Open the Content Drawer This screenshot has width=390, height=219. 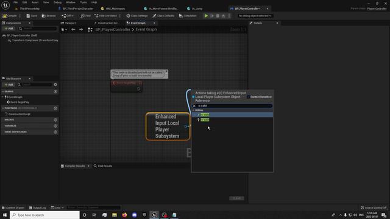click(13, 207)
